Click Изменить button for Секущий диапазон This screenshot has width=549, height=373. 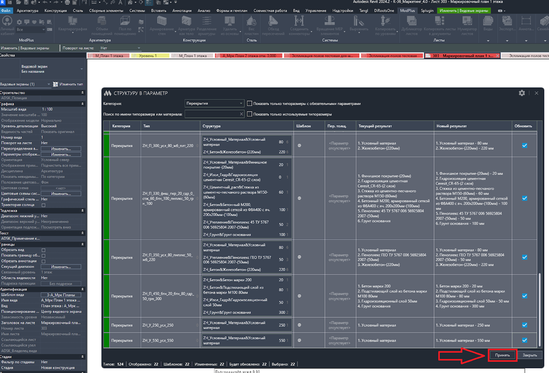tap(61, 267)
